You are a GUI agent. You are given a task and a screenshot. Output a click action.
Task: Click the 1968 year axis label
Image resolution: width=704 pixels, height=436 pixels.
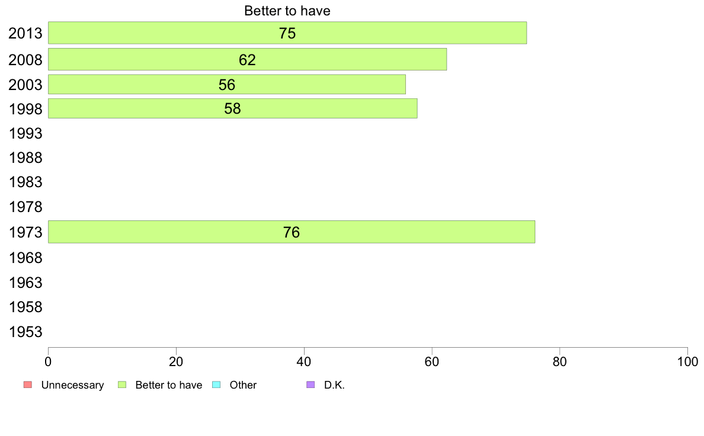(25, 258)
